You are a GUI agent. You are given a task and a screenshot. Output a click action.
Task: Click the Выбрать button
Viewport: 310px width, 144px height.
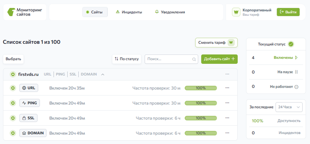(x=13, y=59)
